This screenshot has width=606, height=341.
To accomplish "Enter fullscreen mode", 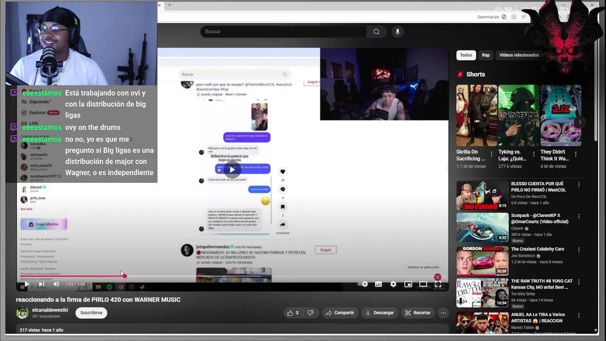I will [x=438, y=284].
